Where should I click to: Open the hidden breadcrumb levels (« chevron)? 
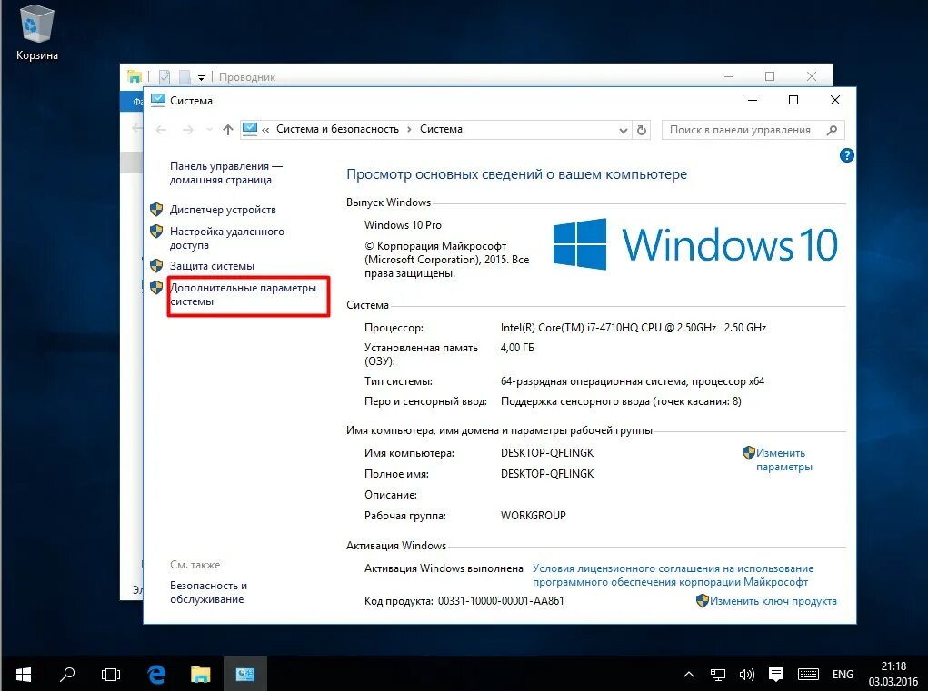[265, 130]
